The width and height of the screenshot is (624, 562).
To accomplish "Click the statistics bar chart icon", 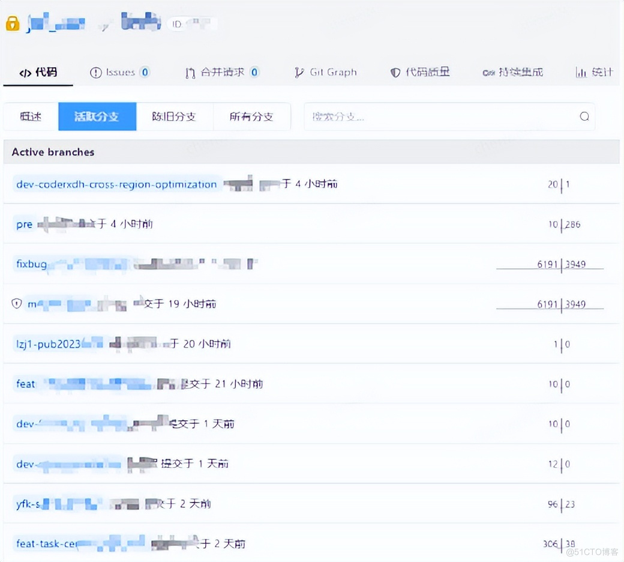I will [x=581, y=73].
